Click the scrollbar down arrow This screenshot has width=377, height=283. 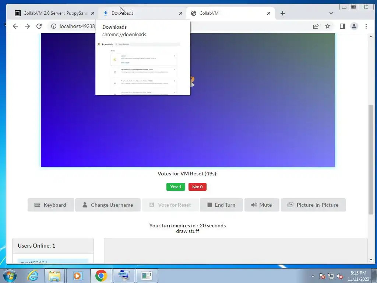pyautogui.click(x=371, y=260)
